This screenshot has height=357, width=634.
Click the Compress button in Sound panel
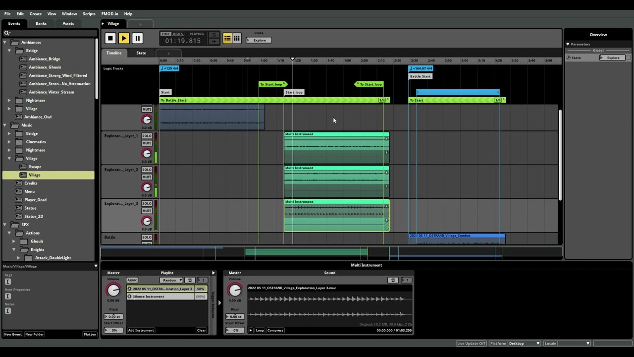point(275,330)
